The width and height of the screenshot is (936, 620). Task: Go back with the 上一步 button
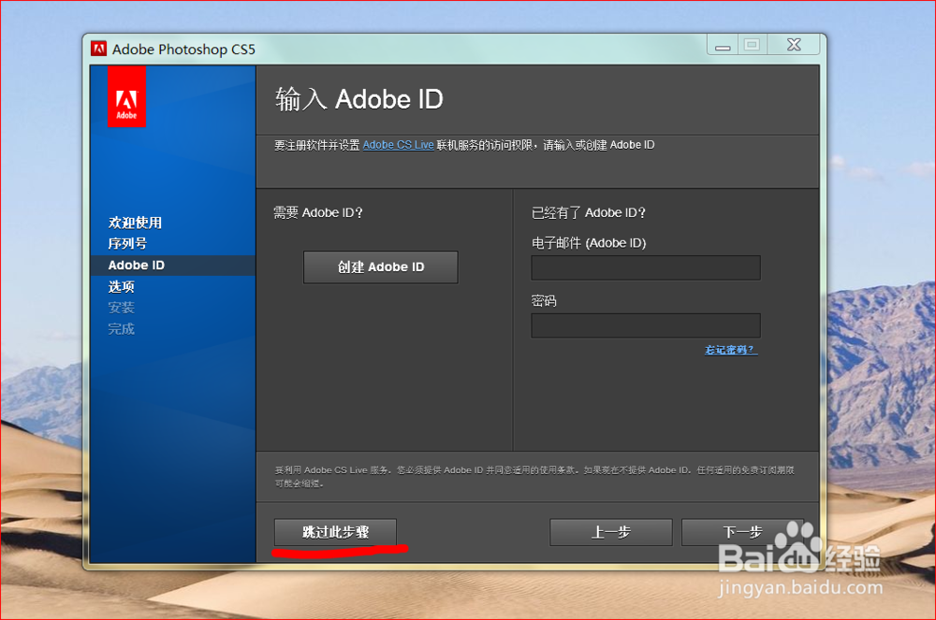pos(610,532)
